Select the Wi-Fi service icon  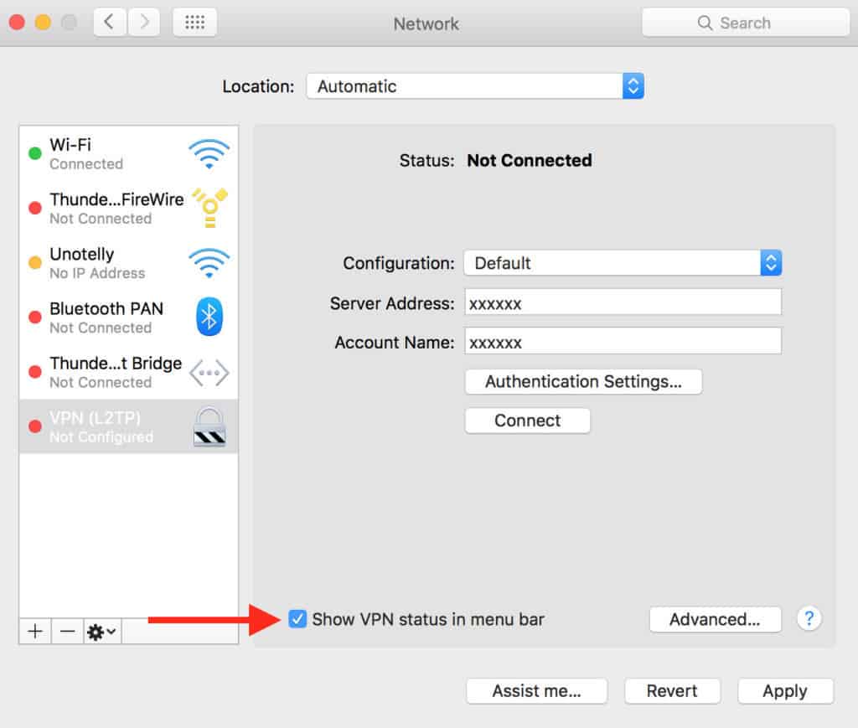pyautogui.click(x=209, y=154)
